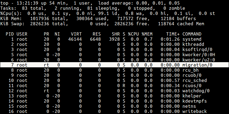
Task: Click the rt priority of migration/0
Action: click(x=47, y=65)
